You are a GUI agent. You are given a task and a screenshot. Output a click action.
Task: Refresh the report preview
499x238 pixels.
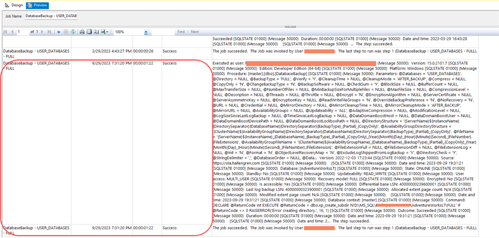pos(73,32)
